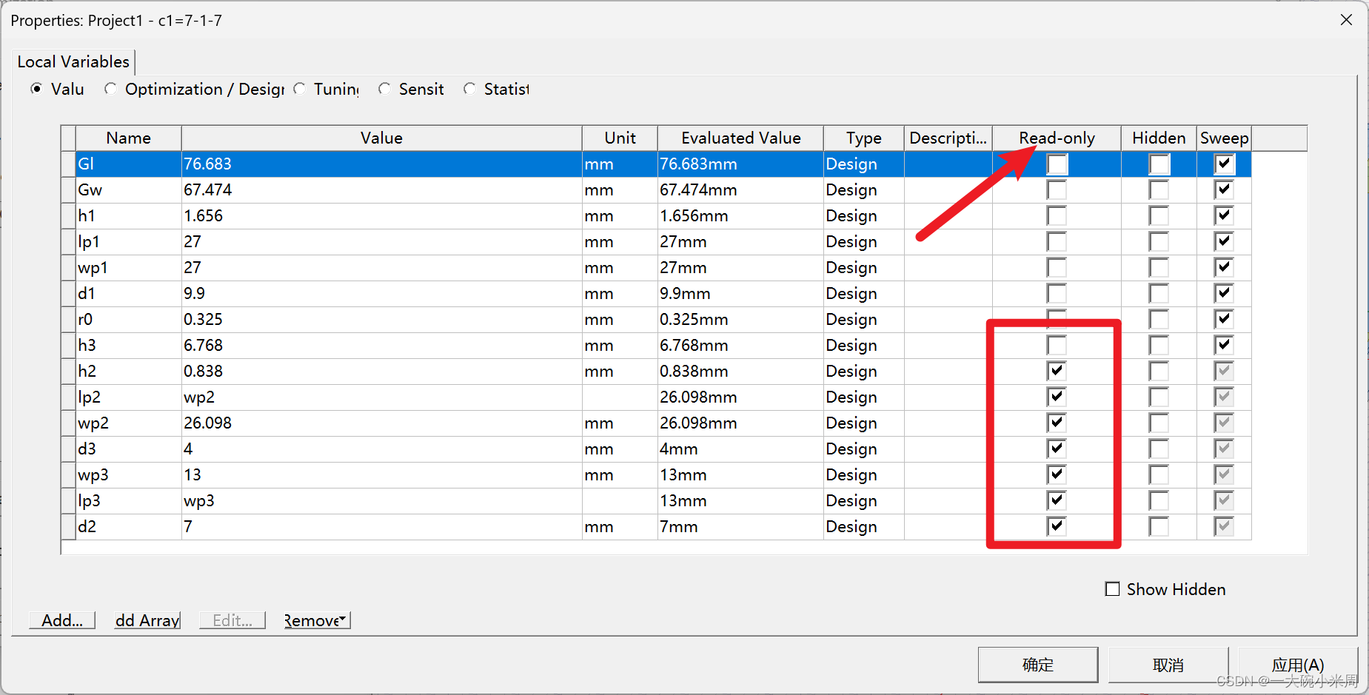Select the Optimization / Design radio button
Screen dimensions: 1369x695
point(111,89)
